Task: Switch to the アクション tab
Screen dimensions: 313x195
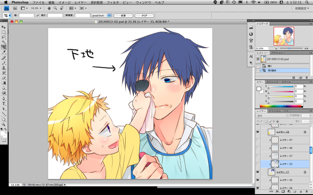Action: click(277, 53)
